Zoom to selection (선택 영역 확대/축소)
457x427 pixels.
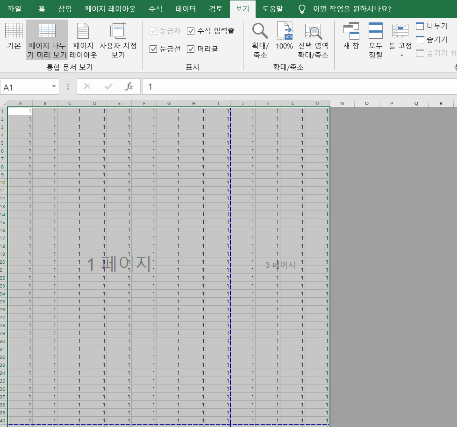point(313,40)
